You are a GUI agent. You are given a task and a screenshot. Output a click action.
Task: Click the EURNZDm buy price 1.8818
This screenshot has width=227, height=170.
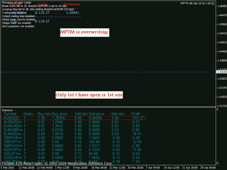click(x=57, y=134)
